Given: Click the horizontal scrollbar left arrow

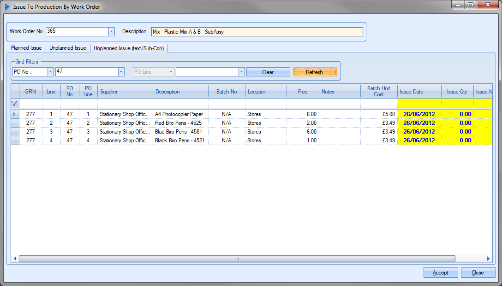Looking at the screenshot, I should tap(15, 259).
